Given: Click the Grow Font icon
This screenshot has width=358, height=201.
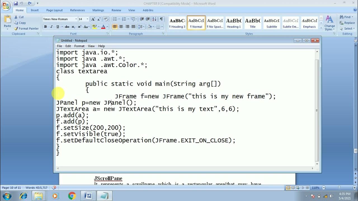Looking at the screenshot, I should point(93,19).
